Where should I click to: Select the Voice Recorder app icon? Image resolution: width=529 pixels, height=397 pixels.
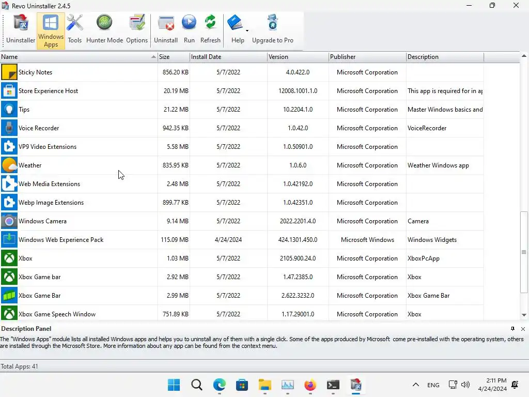tap(9, 128)
